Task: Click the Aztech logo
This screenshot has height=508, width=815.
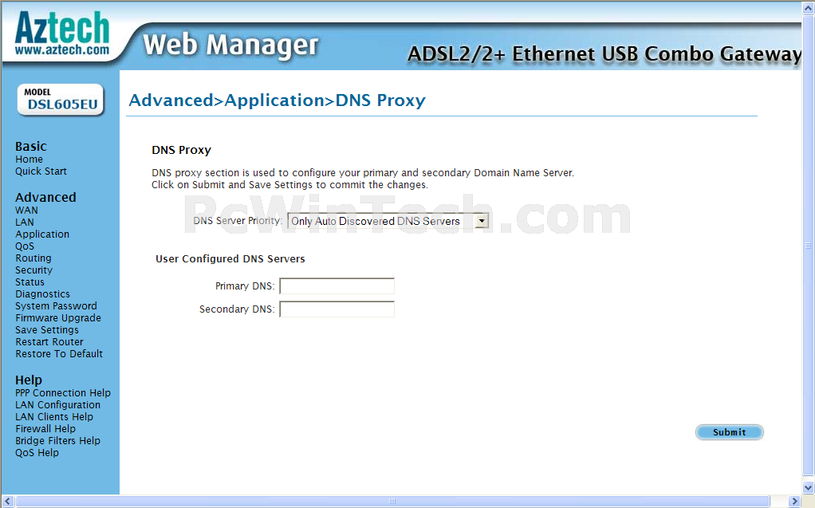Action: pos(62,33)
